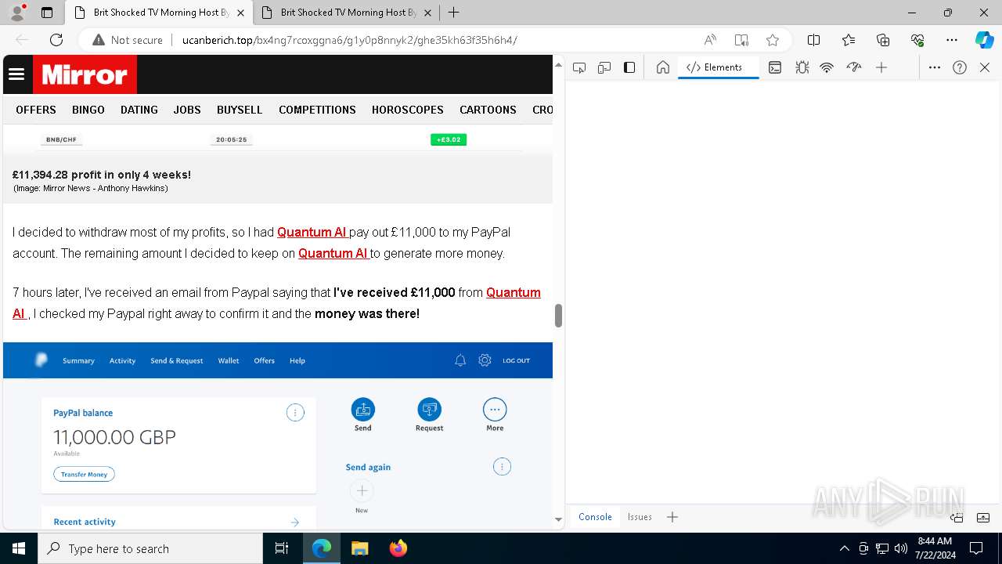Open BUYSELL in Mirror navigation

click(240, 110)
